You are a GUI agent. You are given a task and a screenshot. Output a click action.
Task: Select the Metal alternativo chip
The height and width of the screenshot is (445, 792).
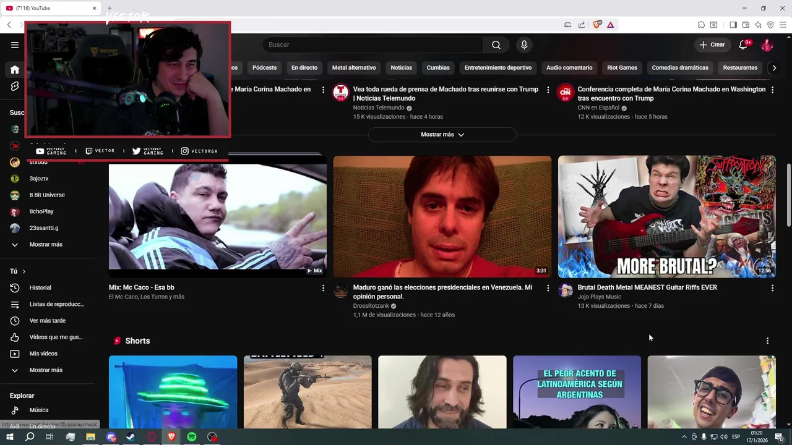(354, 68)
